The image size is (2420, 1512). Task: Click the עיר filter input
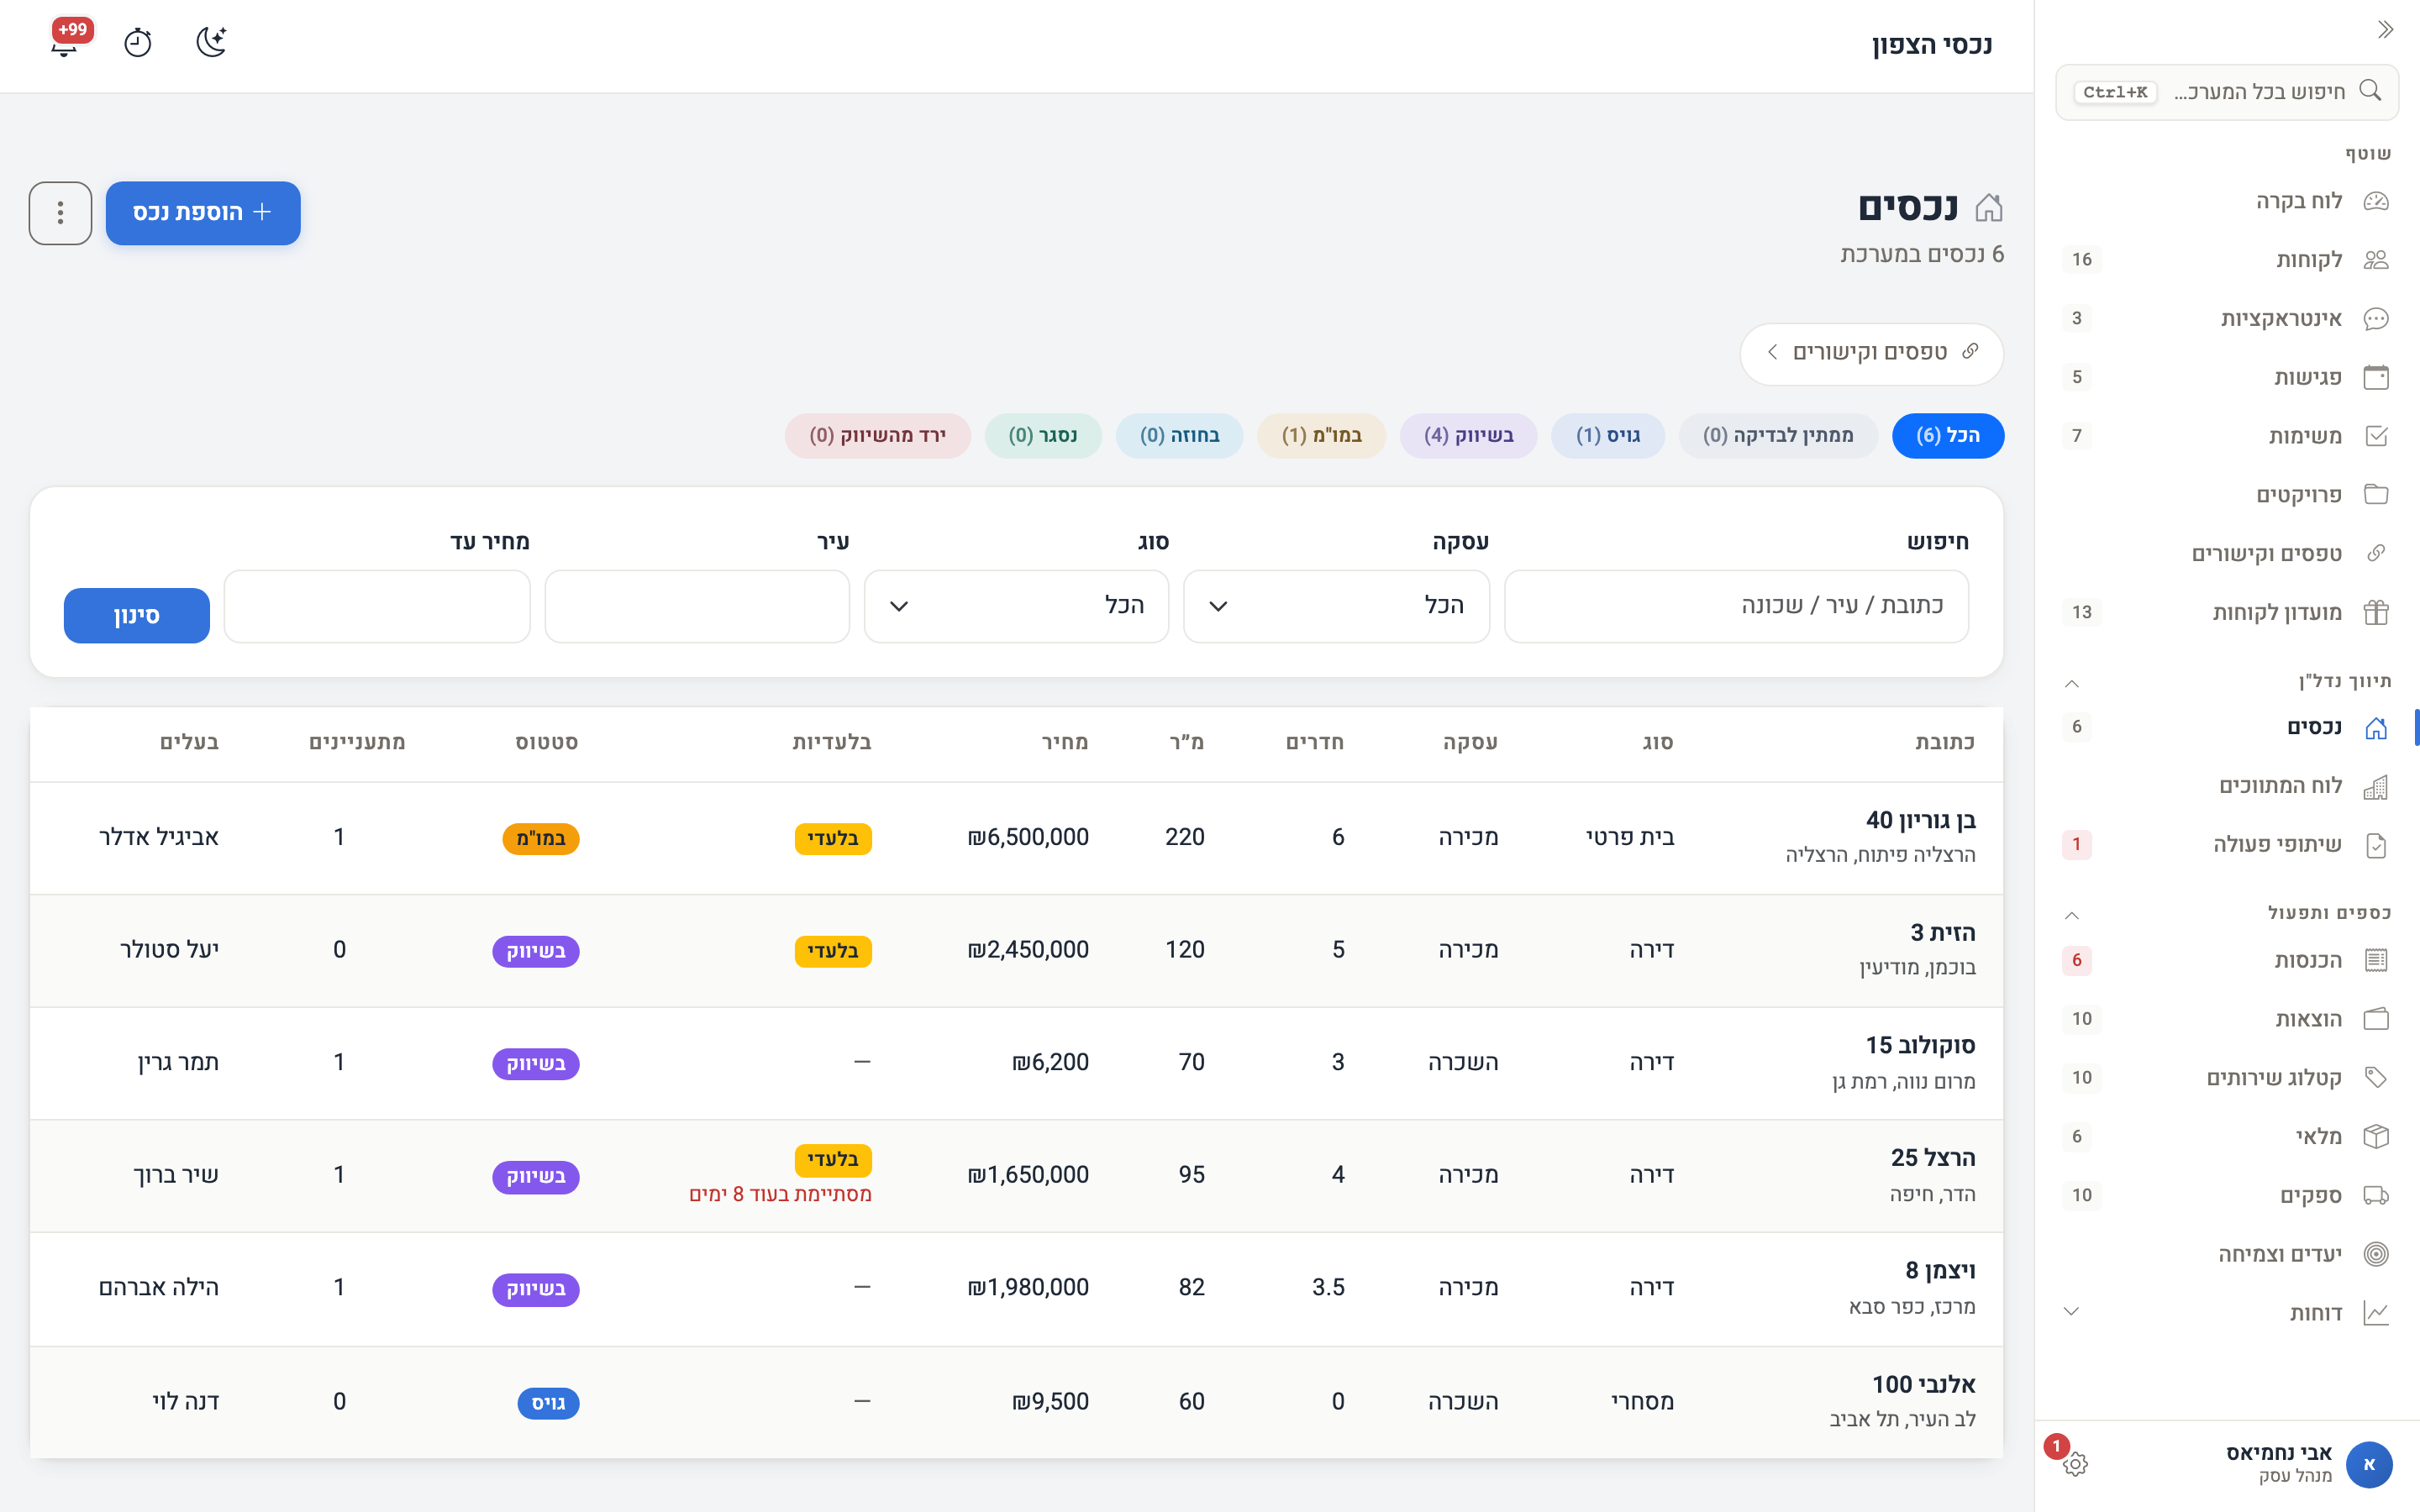point(697,606)
